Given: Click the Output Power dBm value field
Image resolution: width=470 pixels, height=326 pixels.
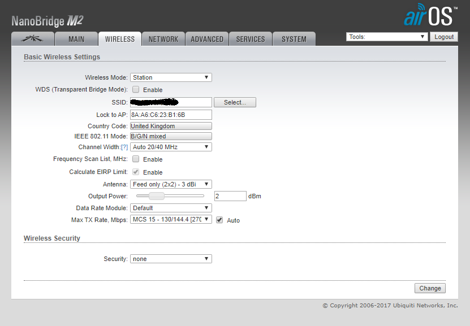Looking at the screenshot, I should click(x=230, y=196).
